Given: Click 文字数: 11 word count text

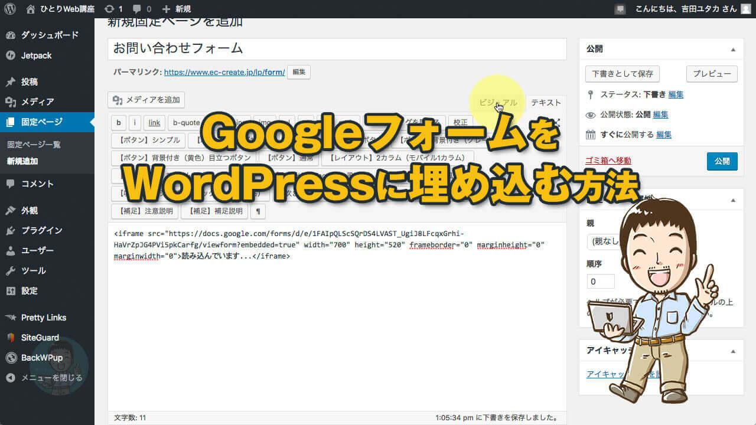Looking at the screenshot, I should (130, 417).
